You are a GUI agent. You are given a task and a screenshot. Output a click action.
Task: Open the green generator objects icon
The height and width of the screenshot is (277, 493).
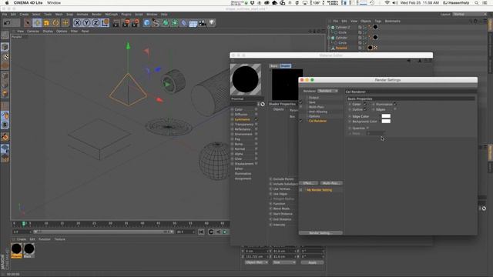point(166,22)
